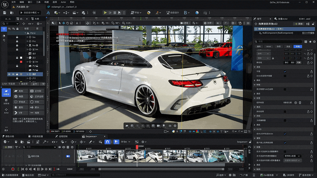Open the 透视 perspective view dropdown
The height and width of the screenshot is (178, 317).
[x=185, y=23]
